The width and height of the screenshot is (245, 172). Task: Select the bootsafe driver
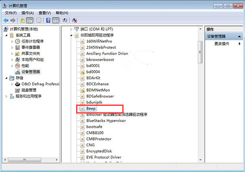pos(94,127)
